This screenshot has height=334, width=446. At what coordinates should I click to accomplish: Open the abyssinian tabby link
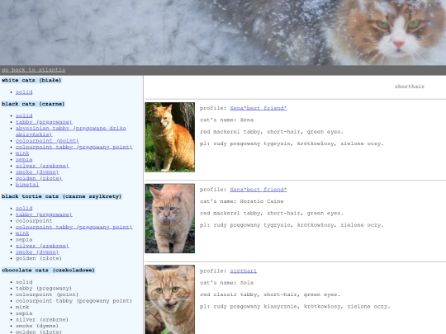[71, 131]
